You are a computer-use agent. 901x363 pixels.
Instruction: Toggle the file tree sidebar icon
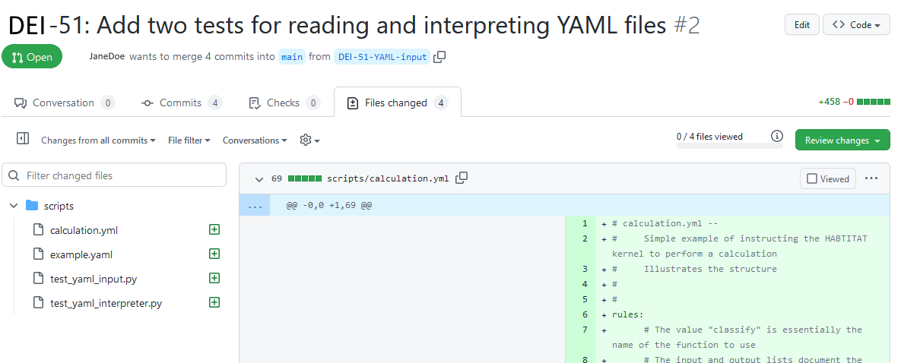click(23, 139)
